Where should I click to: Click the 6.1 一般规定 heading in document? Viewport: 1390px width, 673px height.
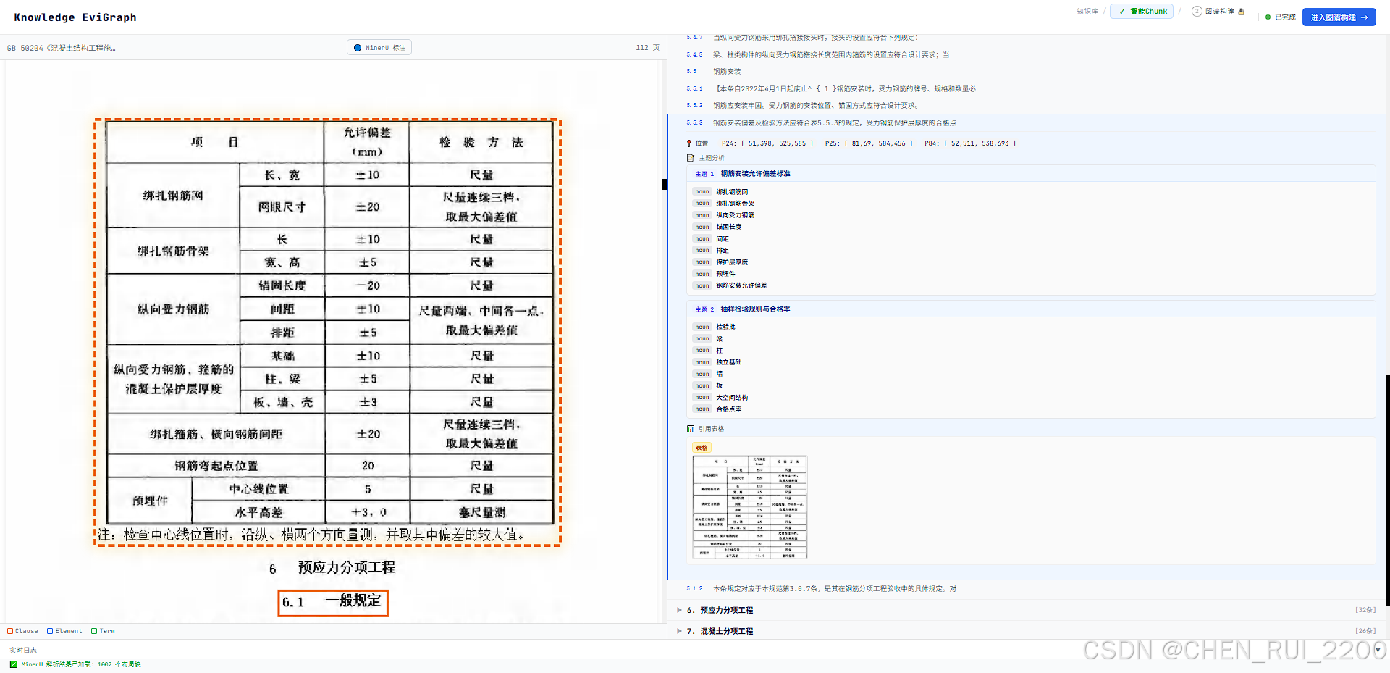333,603
